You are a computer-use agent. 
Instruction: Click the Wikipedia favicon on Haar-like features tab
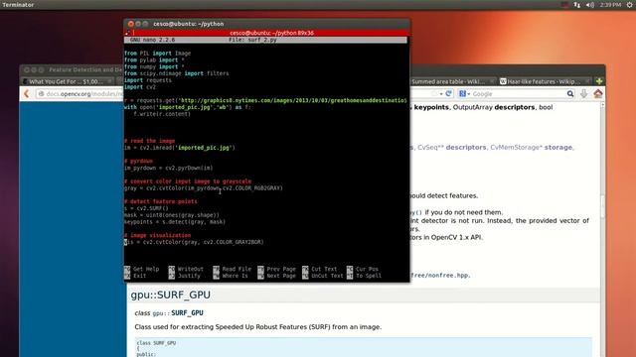tap(503, 81)
